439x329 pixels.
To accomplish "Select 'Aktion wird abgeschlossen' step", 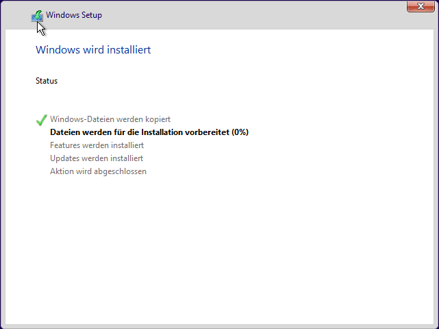I will click(98, 171).
